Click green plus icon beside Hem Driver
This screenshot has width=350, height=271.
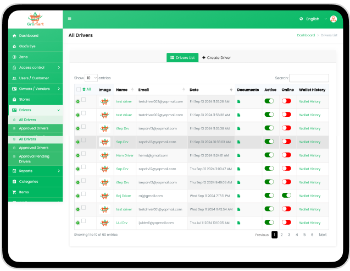point(77,156)
